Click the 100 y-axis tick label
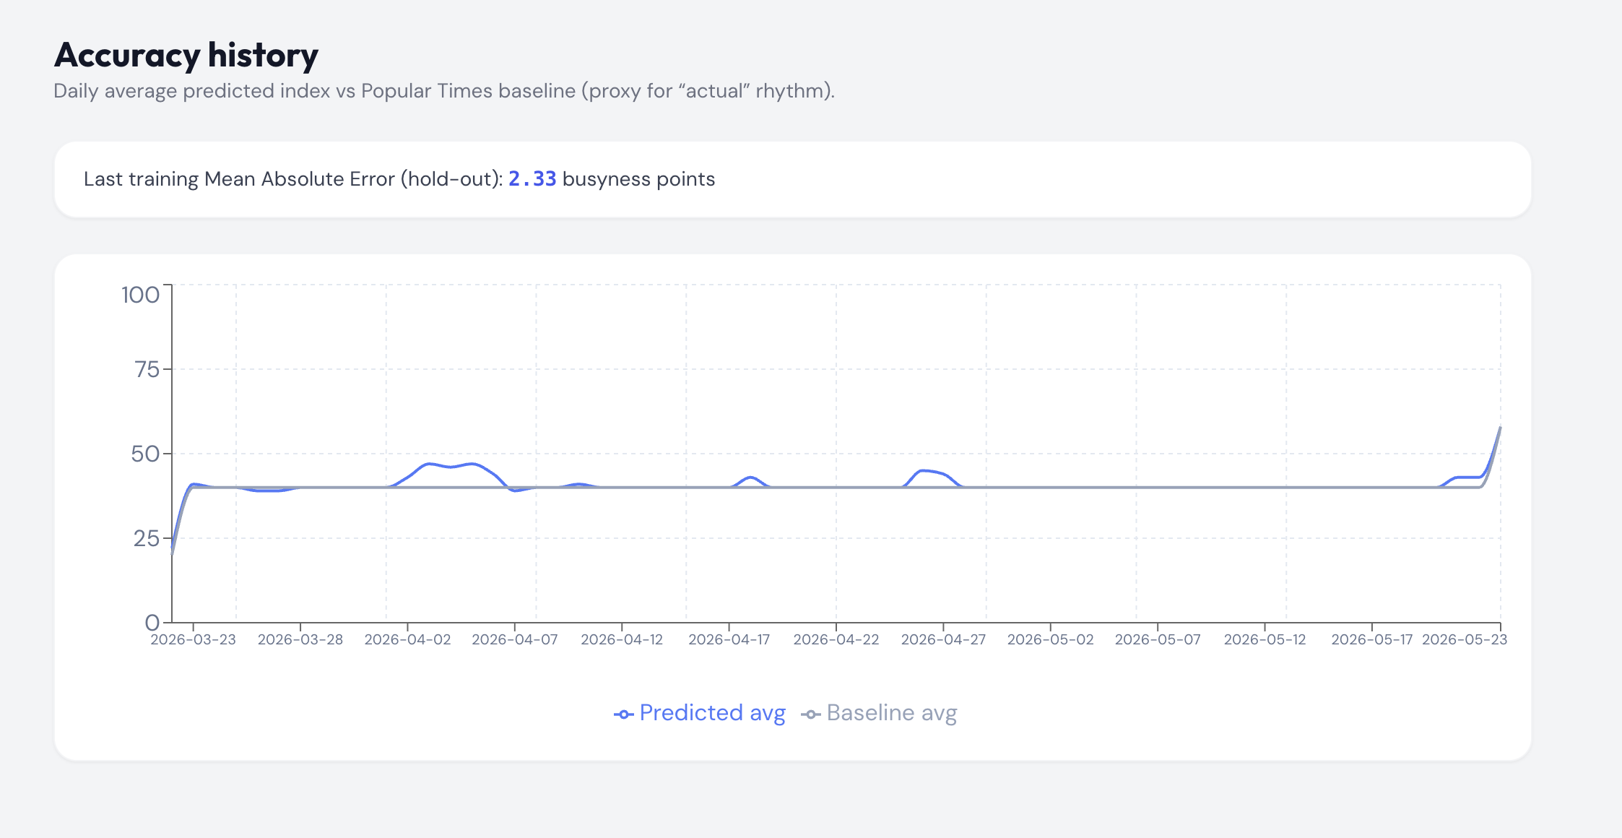1622x838 pixels. click(140, 295)
